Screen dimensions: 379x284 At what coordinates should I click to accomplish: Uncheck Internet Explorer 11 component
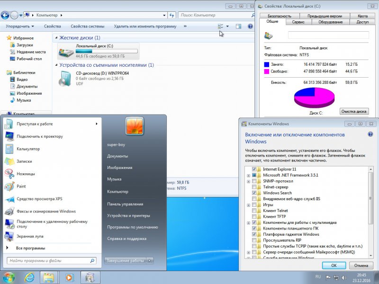254,169
